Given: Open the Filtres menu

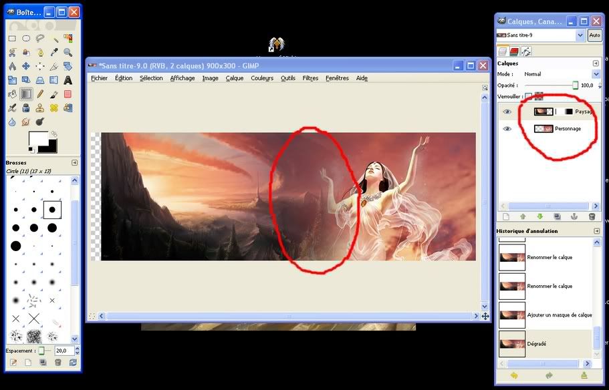Looking at the screenshot, I should point(310,78).
